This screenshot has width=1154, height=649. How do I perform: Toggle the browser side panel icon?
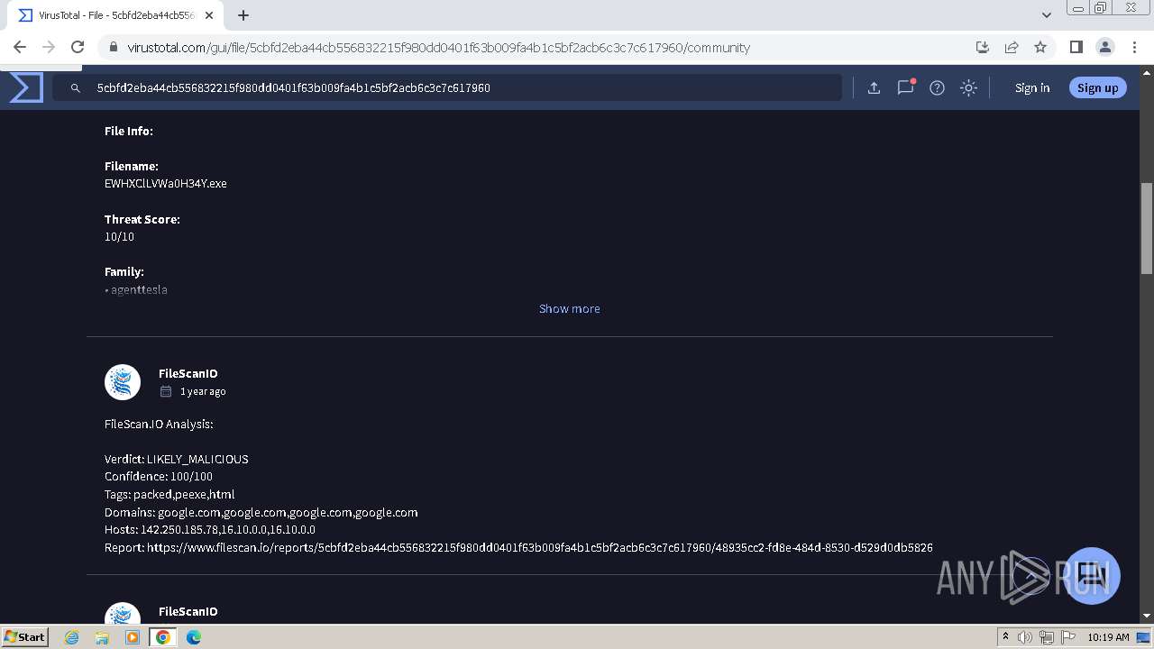point(1076,47)
